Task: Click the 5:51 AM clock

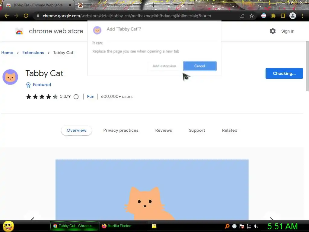Action: 282,226
